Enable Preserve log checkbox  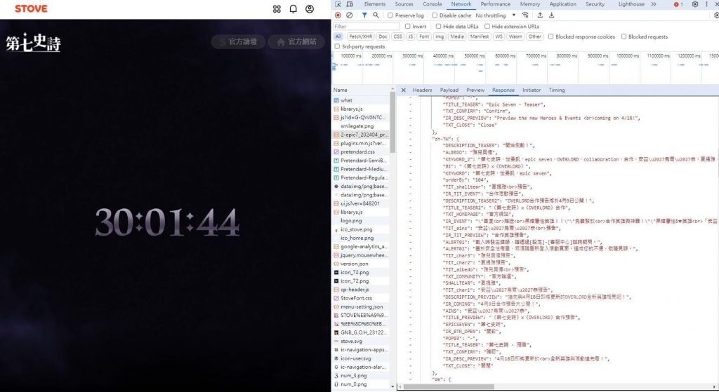point(391,15)
